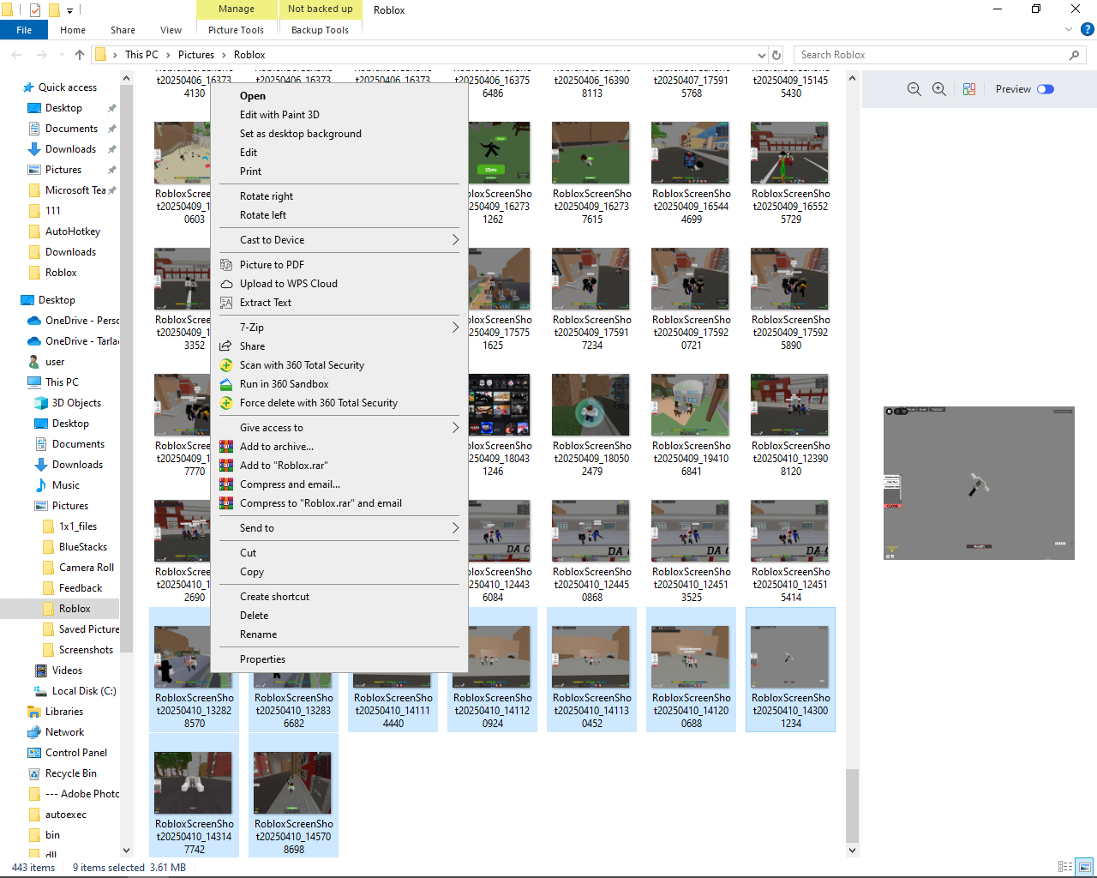
Task: Open the File ribbon tab
Action: pos(24,30)
